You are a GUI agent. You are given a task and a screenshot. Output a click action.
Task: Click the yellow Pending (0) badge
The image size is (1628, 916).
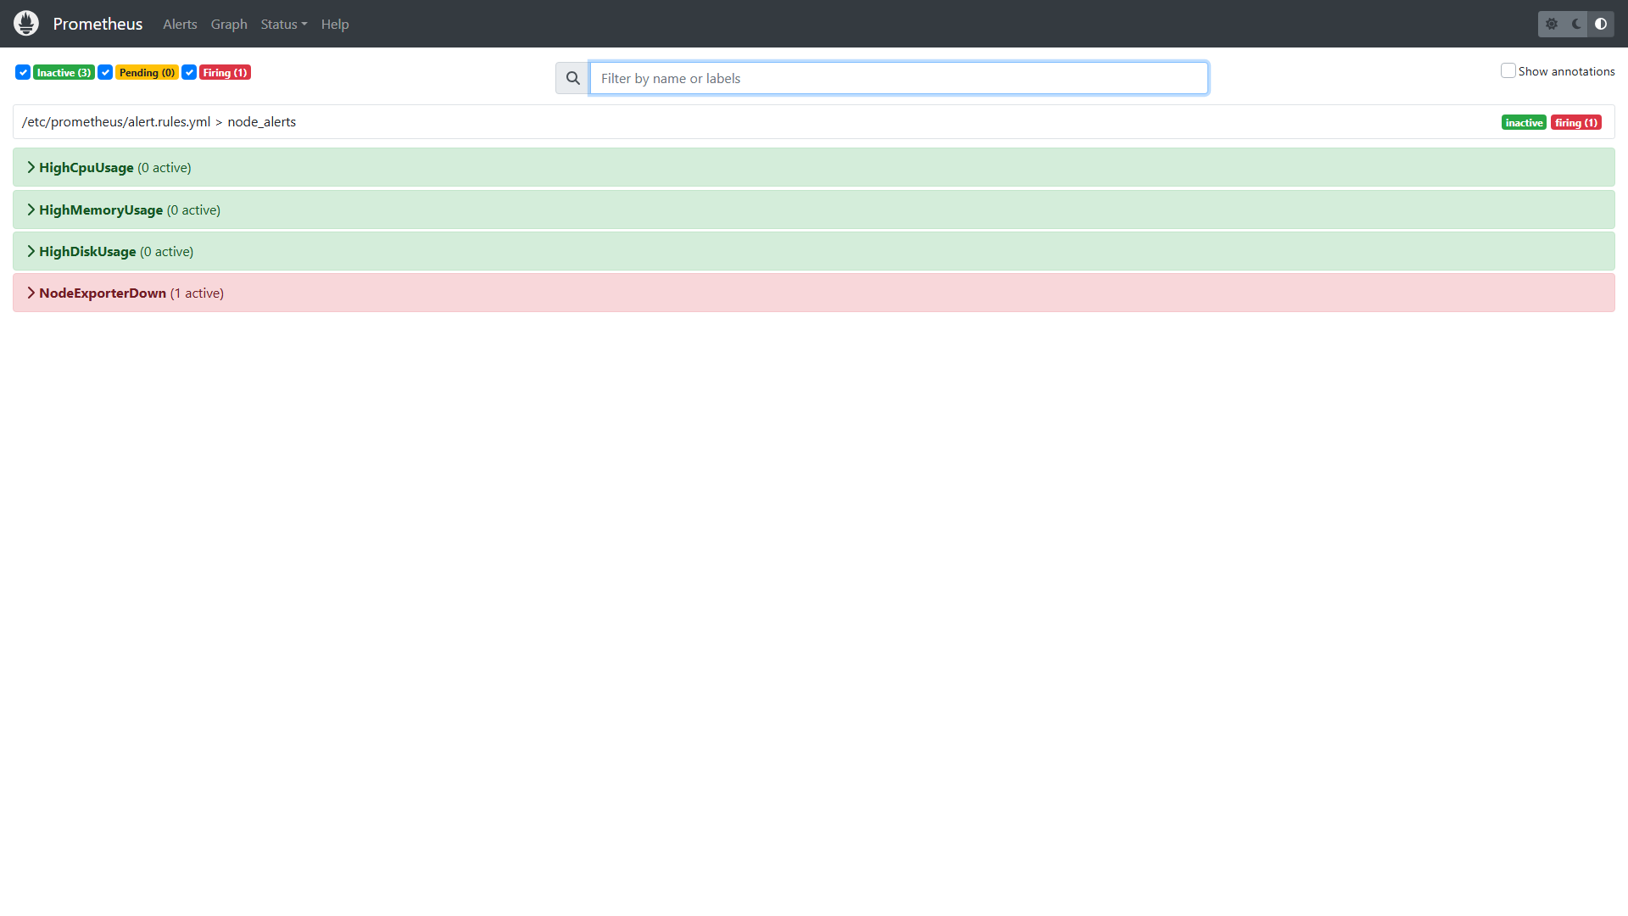pyautogui.click(x=147, y=72)
